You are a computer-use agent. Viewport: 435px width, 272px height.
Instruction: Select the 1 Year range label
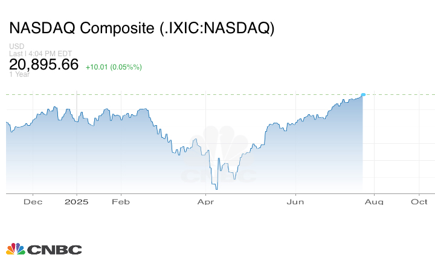(x=18, y=74)
